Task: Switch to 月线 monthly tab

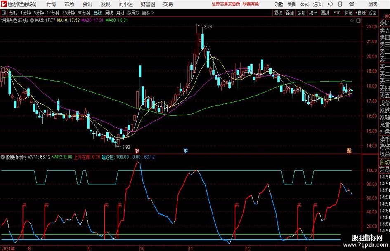Action: (121, 13)
